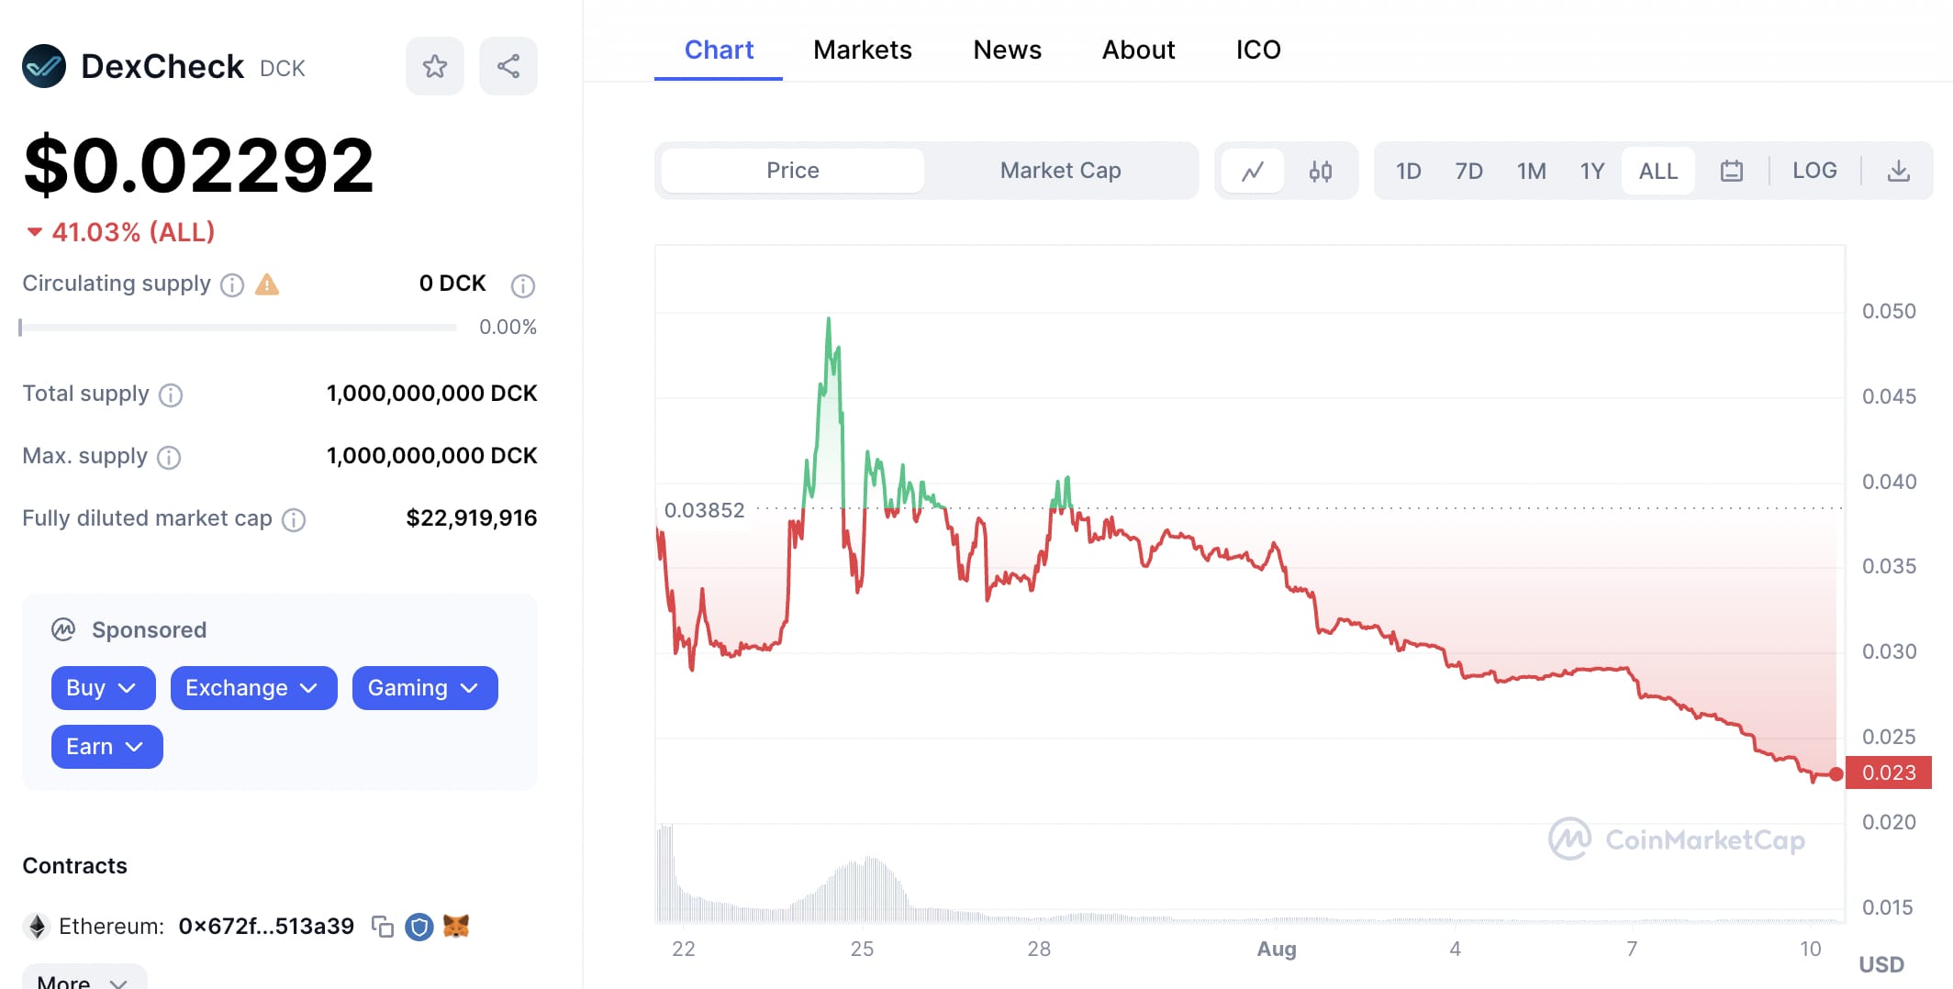Image resolution: width=1953 pixels, height=989 pixels.
Task: Expand the Buy sponsored dropdown
Action: click(x=103, y=688)
